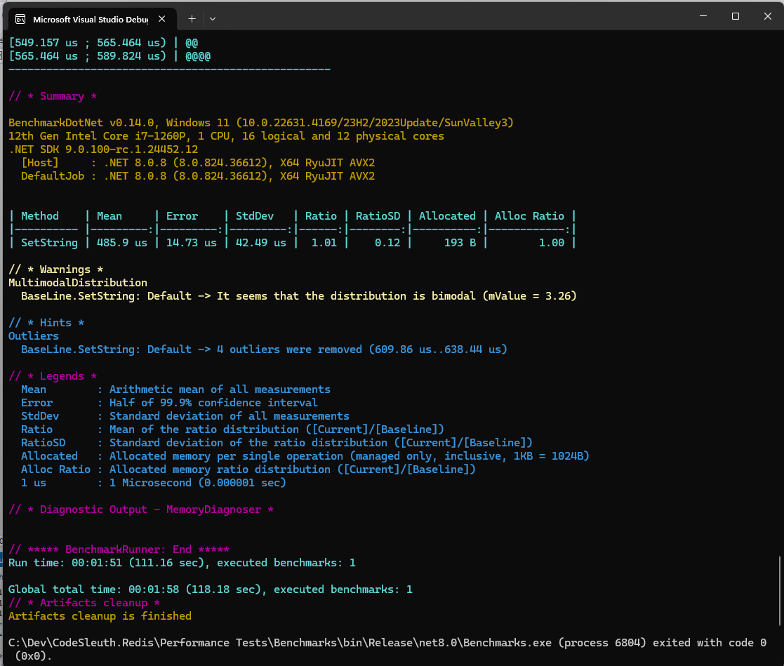The image size is (784, 666).
Task: Click the 'Outliers' hint title
Action: pyautogui.click(x=34, y=336)
